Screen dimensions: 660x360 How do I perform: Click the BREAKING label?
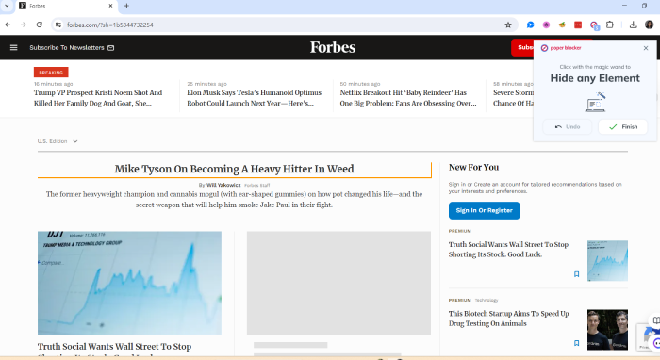point(51,73)
